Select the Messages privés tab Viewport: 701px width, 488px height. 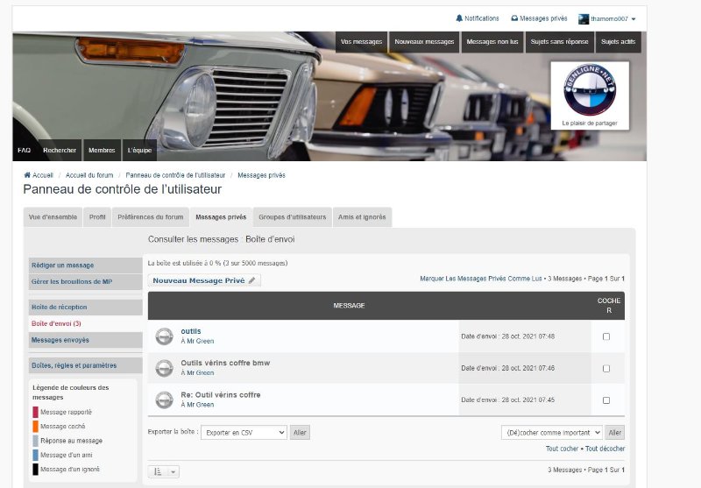(221, 217)
